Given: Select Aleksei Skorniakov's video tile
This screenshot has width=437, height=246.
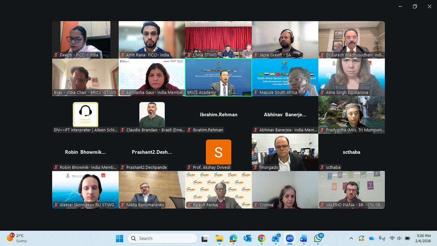Looking at the screenshot, I should pyautogui.click(x=85, y=190).
